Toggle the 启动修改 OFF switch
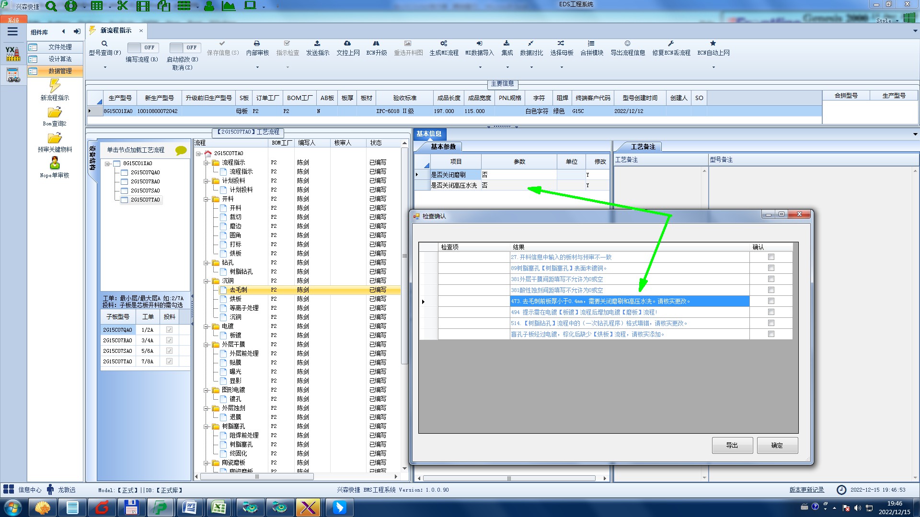Viewport: 920px width, 517px height. 184,47
